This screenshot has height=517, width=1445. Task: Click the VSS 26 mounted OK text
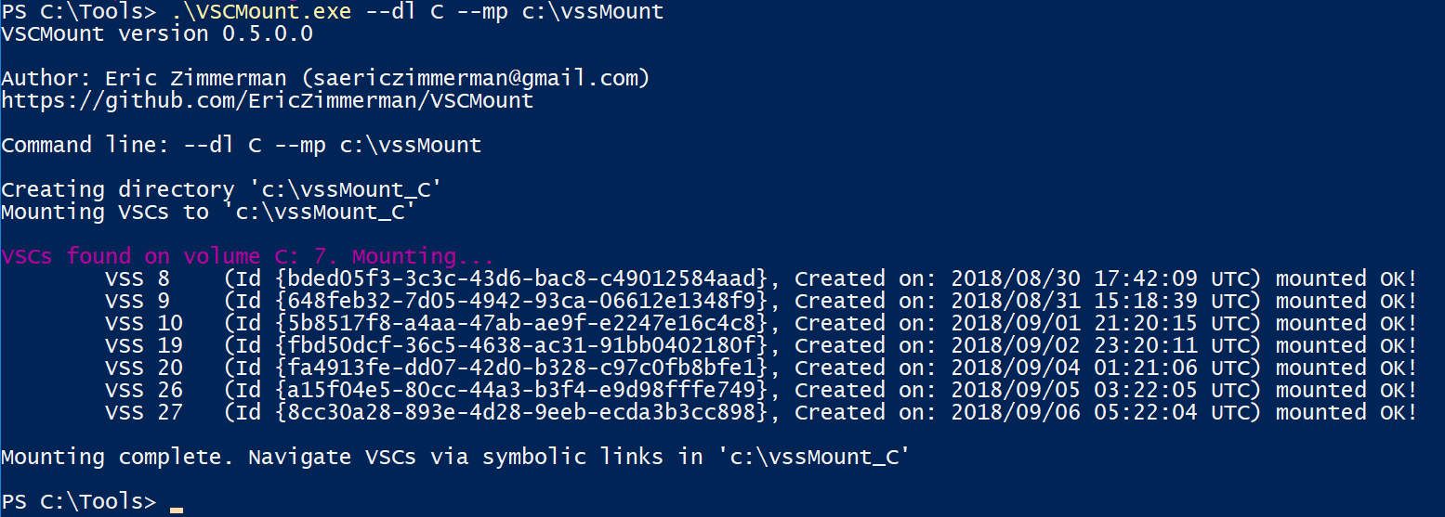click(1346, 390)
